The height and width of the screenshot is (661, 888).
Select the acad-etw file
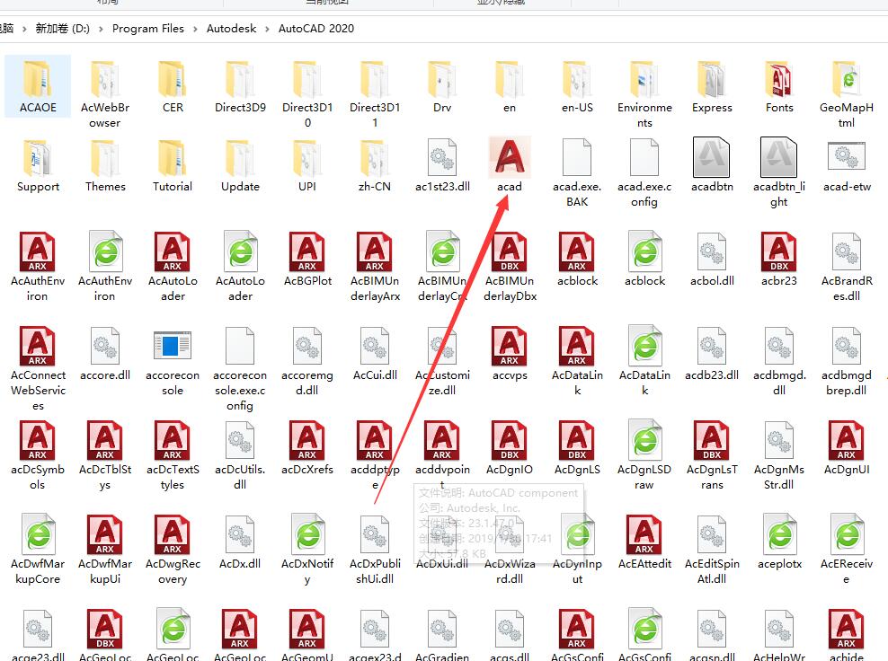pyautogui.click(x=847, y=165)
